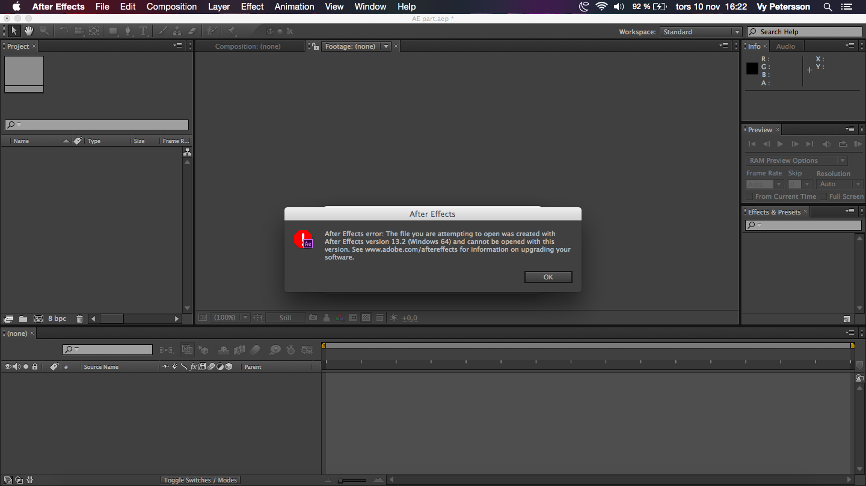
Task: Select the Selection arrow tool
Action: [x=14, y=31]
